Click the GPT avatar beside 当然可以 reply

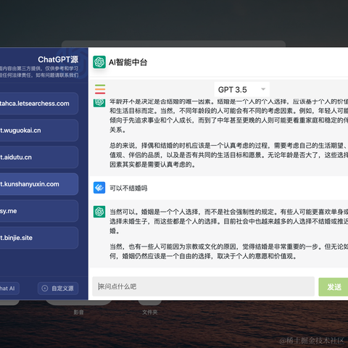99,212
